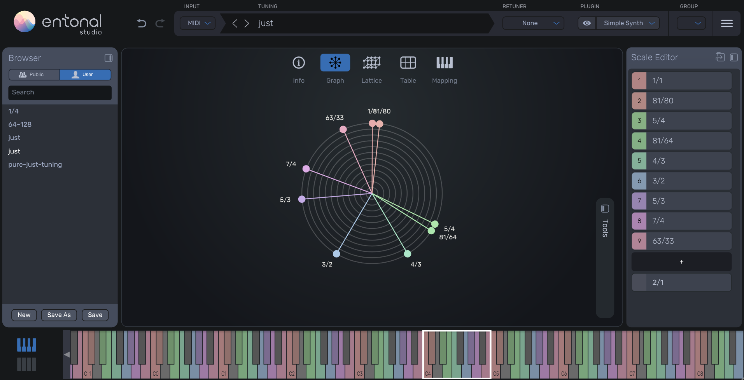Screen dimensions: 744x380
Task: Click the redo arrow
Action: pyautogui.click(x=160, y=23)
